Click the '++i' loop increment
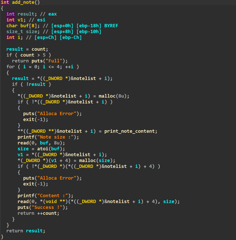The image size is (236, 240). click(x=69, y=67)
